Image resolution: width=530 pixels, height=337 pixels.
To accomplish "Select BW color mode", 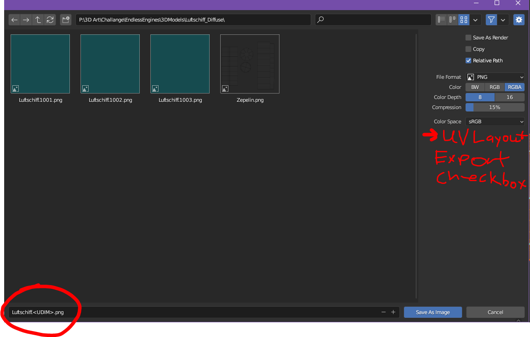I will (x=475, y=87).
